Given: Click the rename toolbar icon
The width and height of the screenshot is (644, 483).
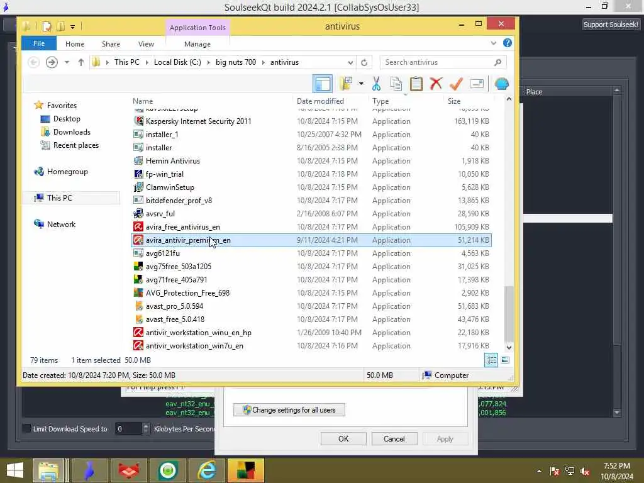Looking at the screenshot, I should coord(477,84).
